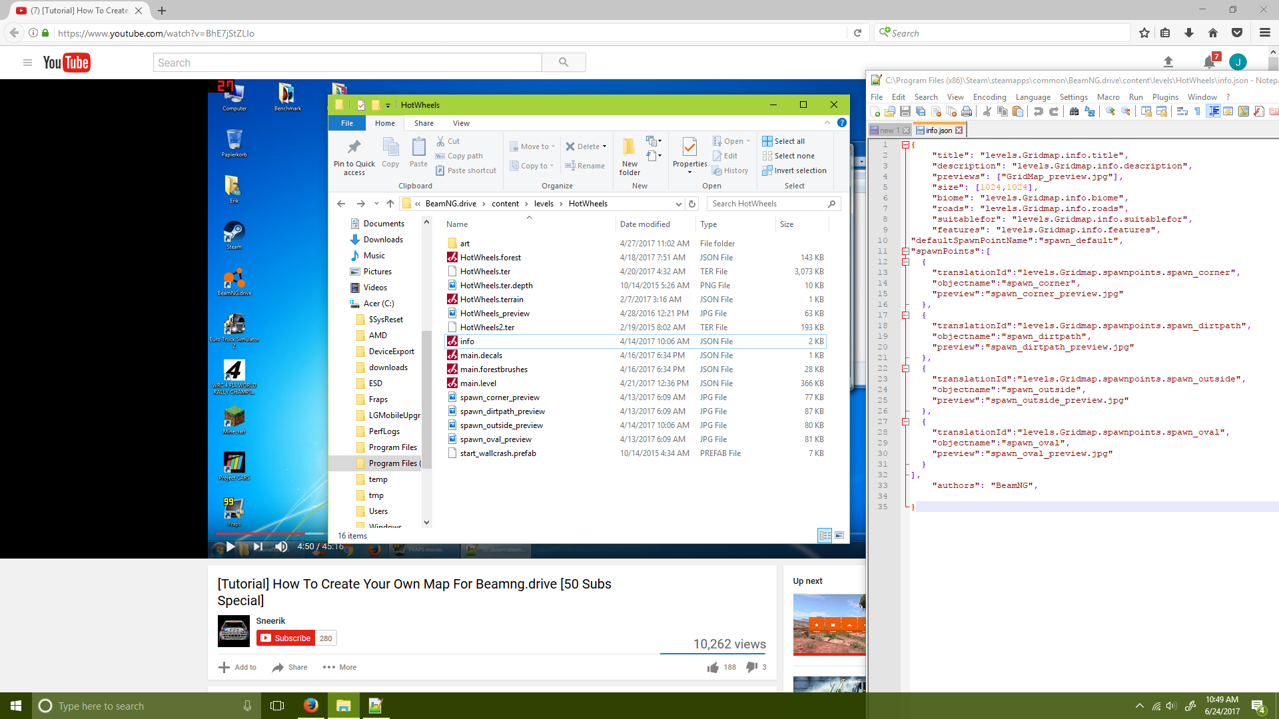1279x719 pixels.
Task: Click the Replace icon in Notepad++ toolbar
Action: point(1090,112)
